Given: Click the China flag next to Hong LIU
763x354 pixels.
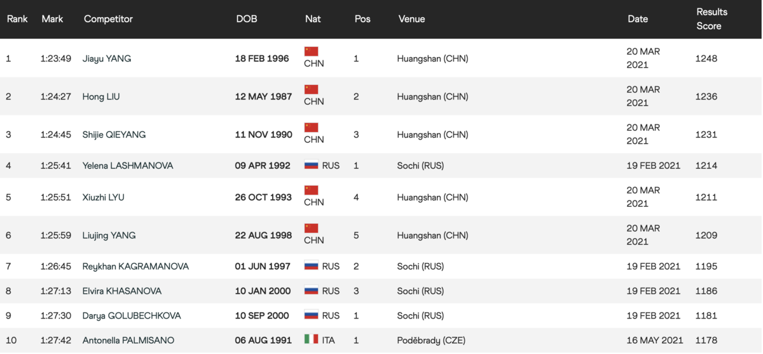Looking at the screenshot, I should (311, 89).
